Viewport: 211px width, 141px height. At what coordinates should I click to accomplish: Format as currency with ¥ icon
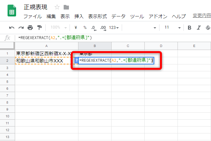(x=76, y=28)
